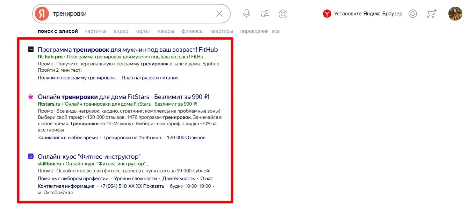
Task: Open the карты tab
Action: pos(142,31)
